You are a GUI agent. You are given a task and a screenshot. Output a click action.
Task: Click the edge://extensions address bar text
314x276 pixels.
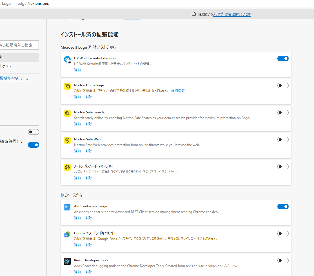coord(33,3)
